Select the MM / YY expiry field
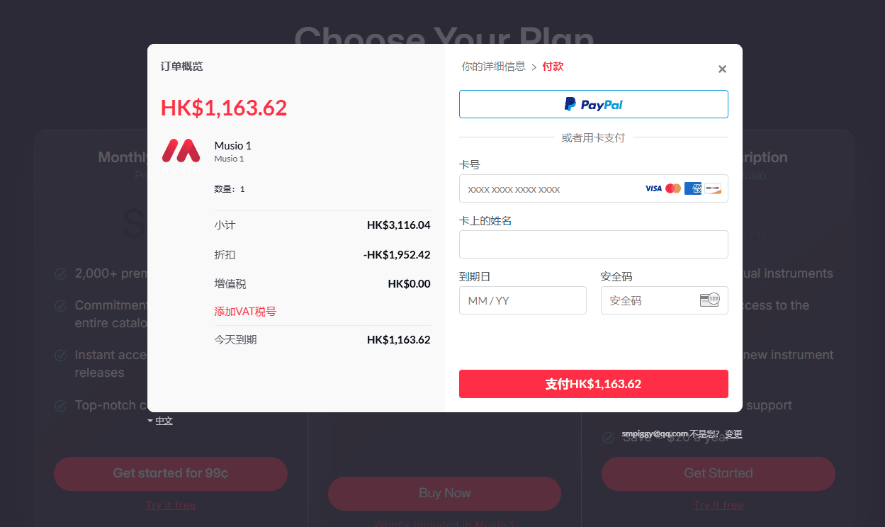 click(x=523, y=300)
